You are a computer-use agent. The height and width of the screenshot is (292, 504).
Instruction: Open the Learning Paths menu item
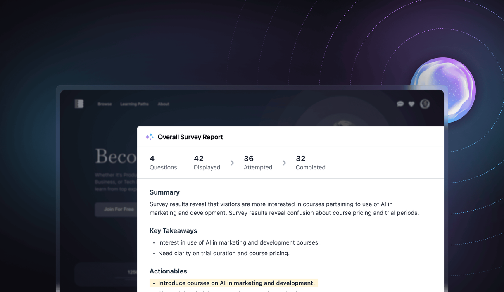pos(134,104)
